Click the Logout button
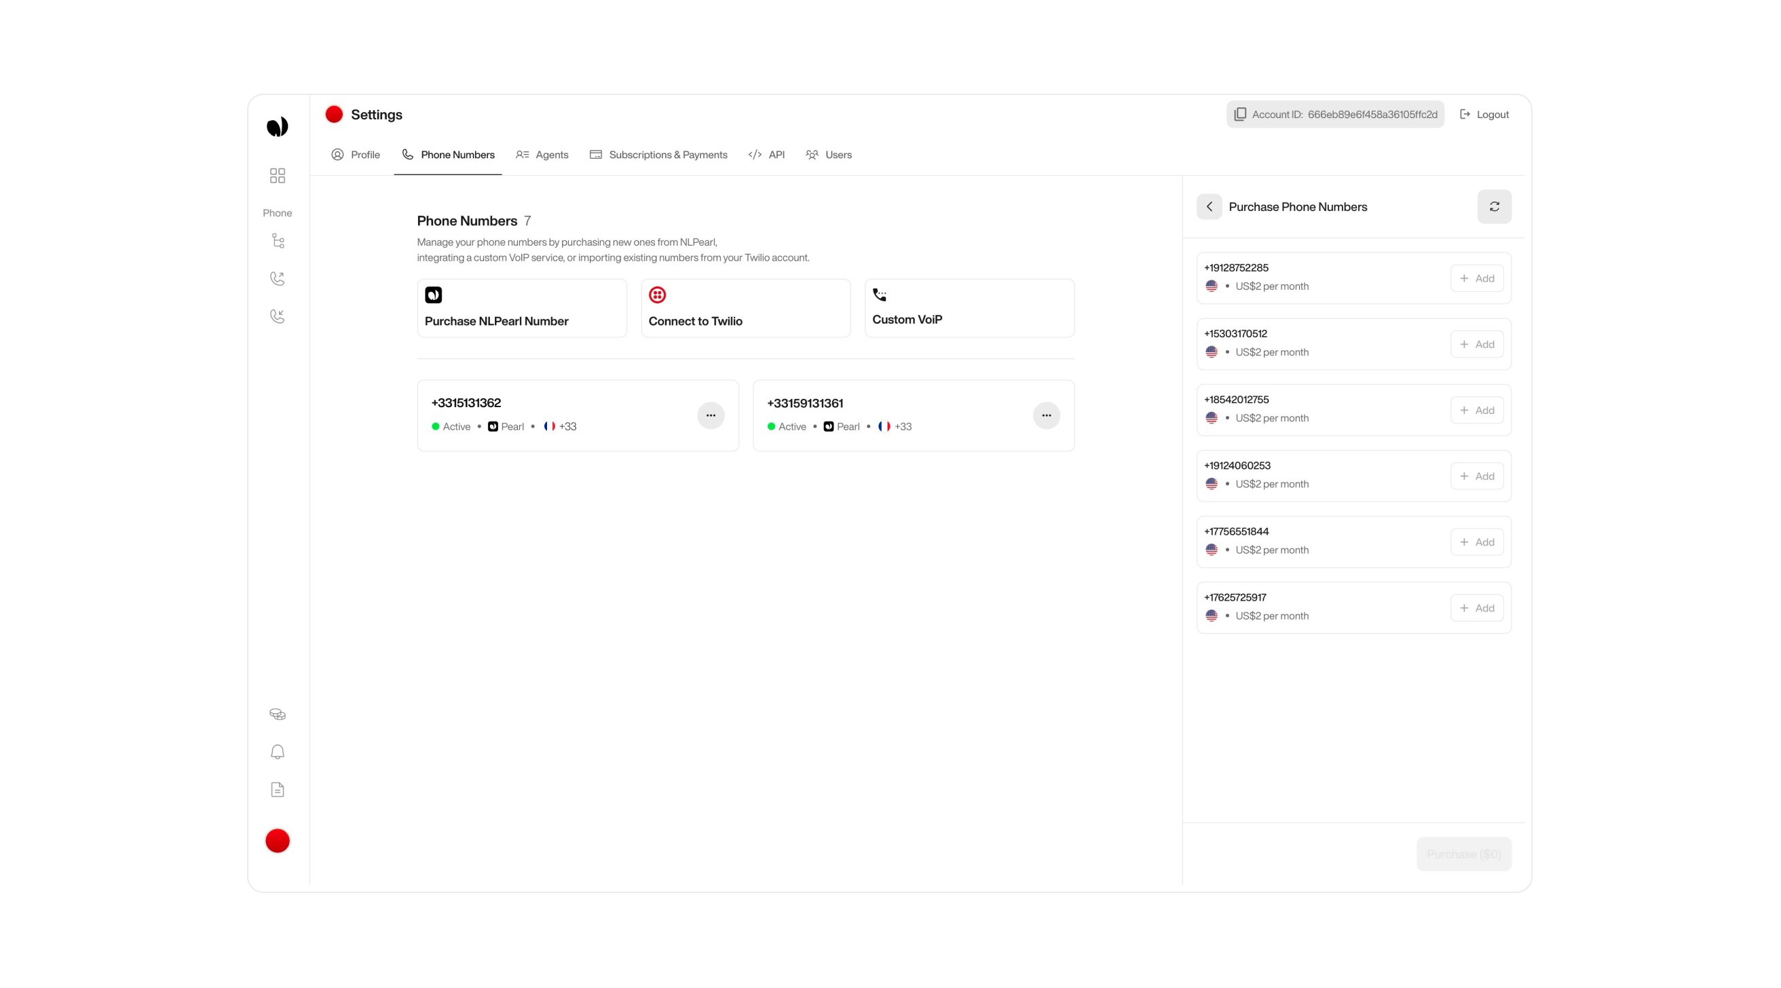This screenshot has height=988, width=1781. click(1484, 114)
